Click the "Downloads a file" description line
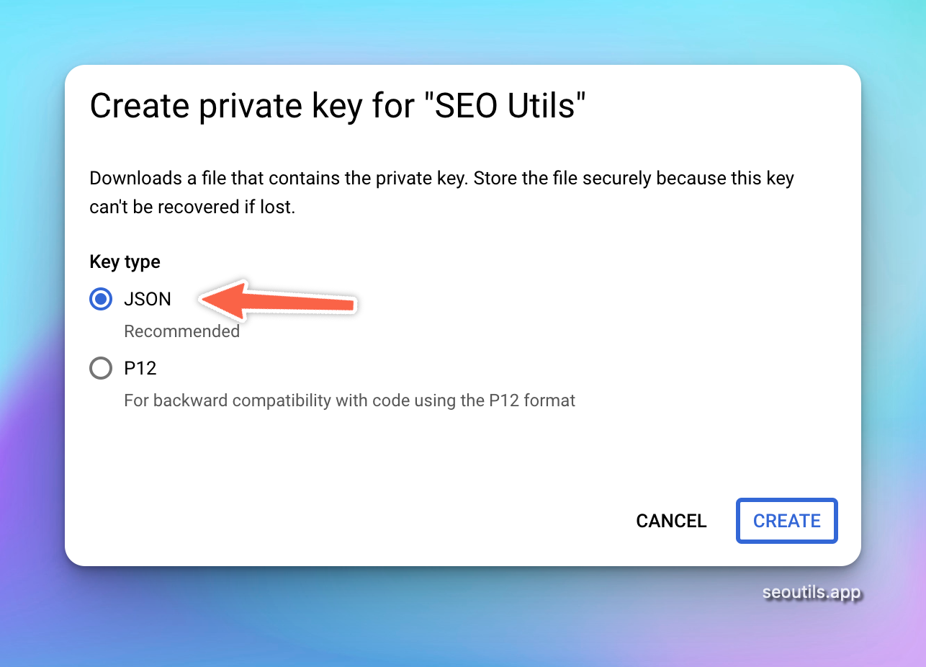Screen dimensions: 926x667 coord(441,178)
